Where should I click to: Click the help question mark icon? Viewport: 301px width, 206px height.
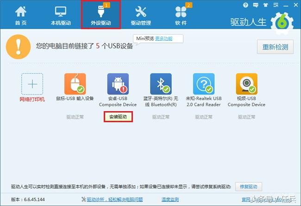(245, 5)
